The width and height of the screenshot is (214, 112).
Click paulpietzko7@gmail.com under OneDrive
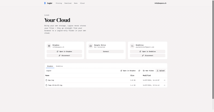[145, 47]
